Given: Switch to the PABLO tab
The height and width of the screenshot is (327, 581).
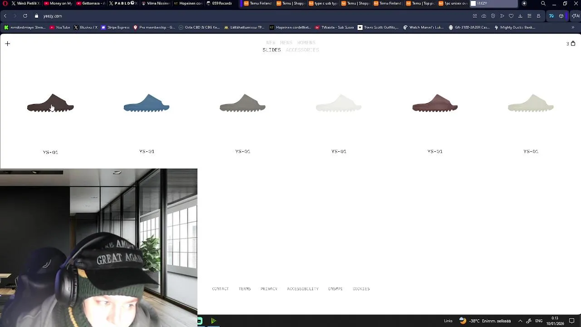Looking at the screenshot, I should [123, 3].
